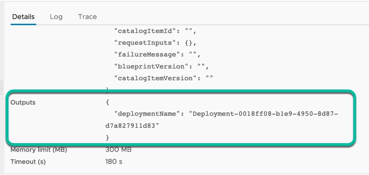369x175 pixels.
Task: Switch to the Details tab
Action: (x=23, y=17)
